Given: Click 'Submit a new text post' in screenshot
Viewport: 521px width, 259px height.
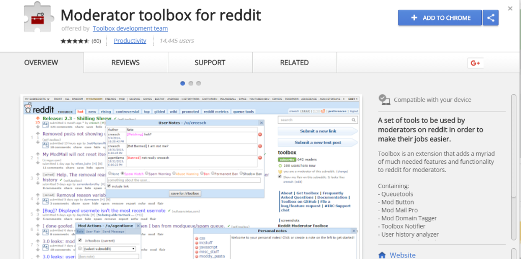Looking at the screenshot, I should click(317, 142).
